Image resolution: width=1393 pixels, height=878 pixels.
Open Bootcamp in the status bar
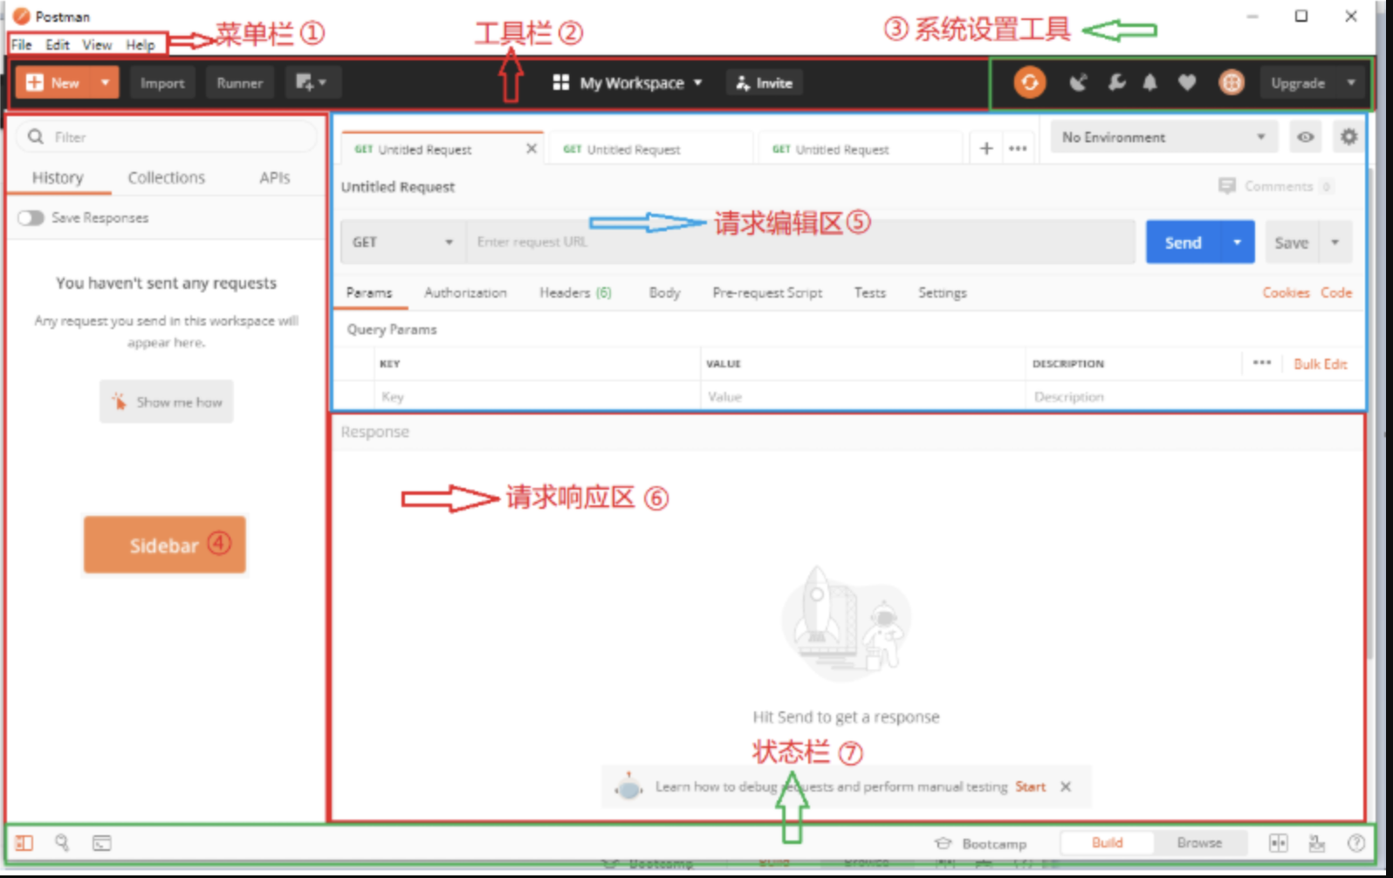pos(981,843)
